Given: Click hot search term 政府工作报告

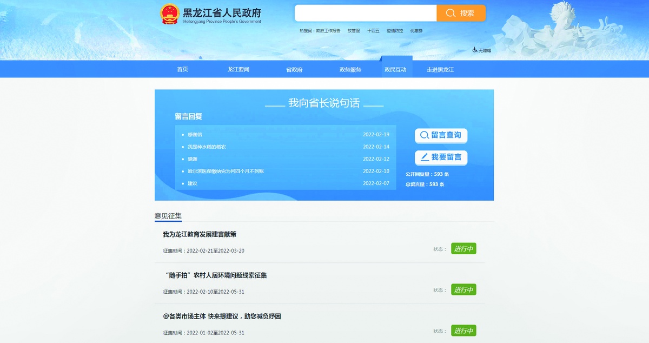Looking at the screenshot, I should (328, 31).
